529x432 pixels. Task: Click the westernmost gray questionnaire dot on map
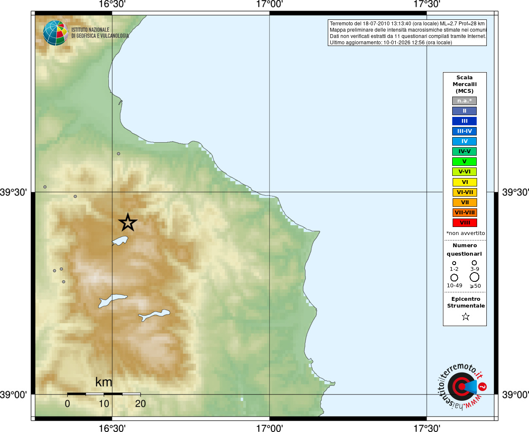tap(45, 187)
